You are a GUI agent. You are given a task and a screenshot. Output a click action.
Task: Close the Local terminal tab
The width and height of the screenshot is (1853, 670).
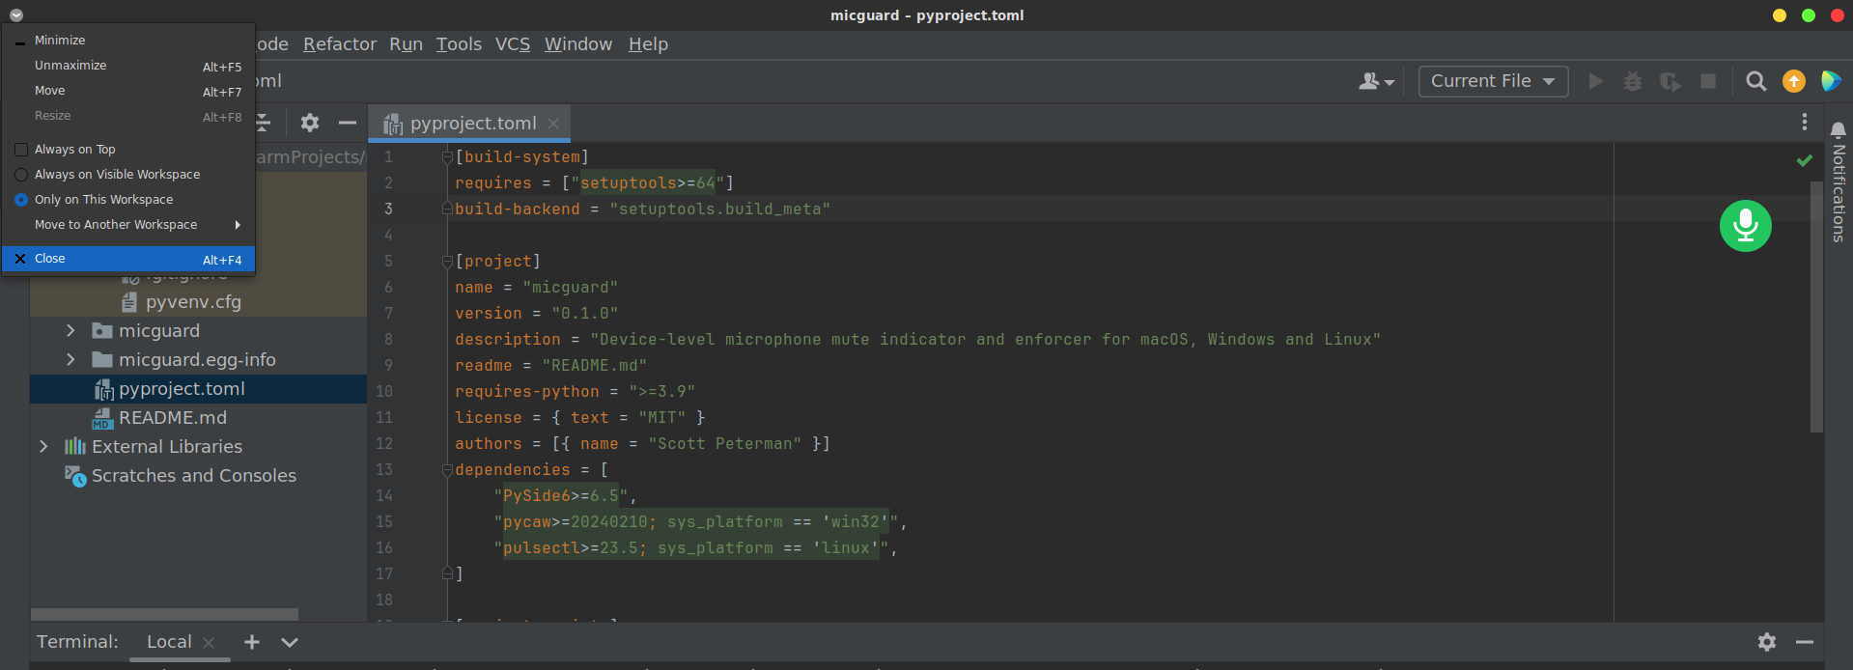pos(209,642)
